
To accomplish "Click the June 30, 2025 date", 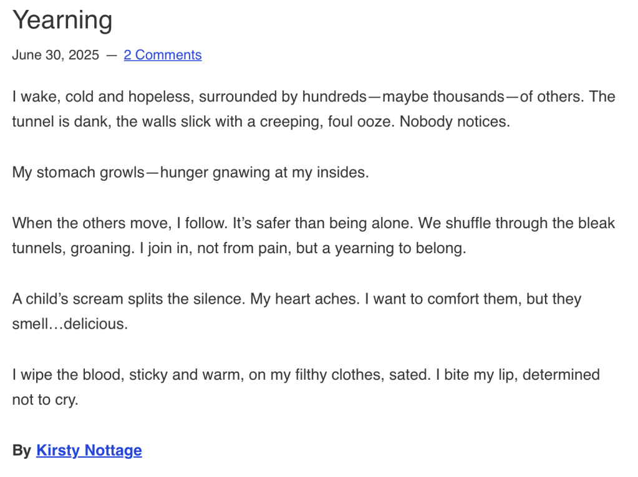I will click(56, 55).
